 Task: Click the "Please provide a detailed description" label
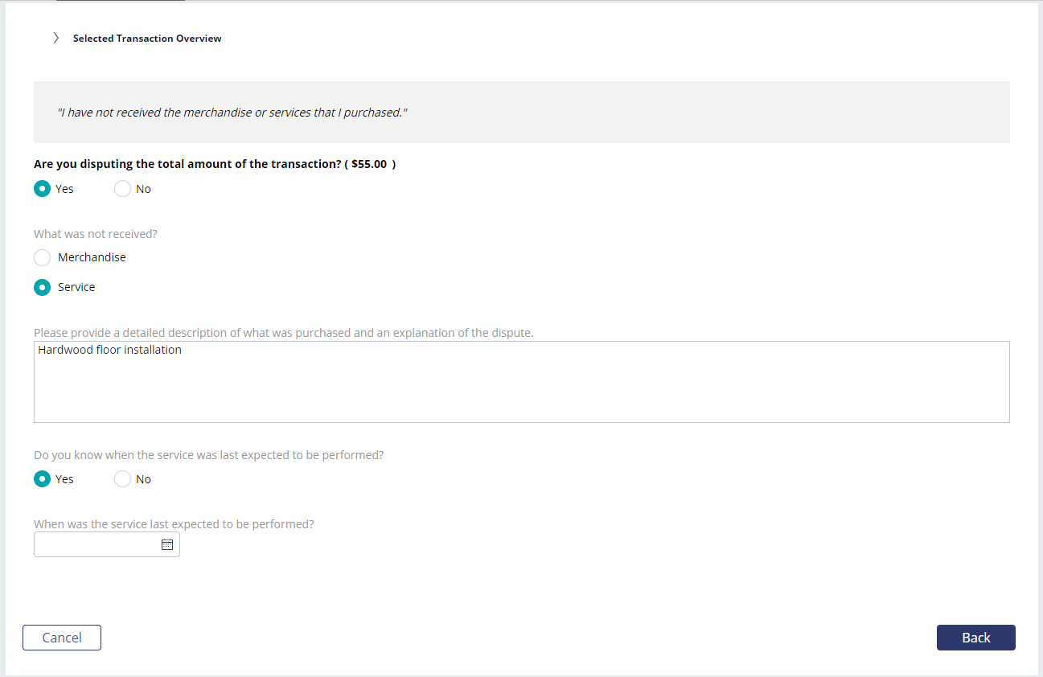pyautogui.click(x=284, y=333)
